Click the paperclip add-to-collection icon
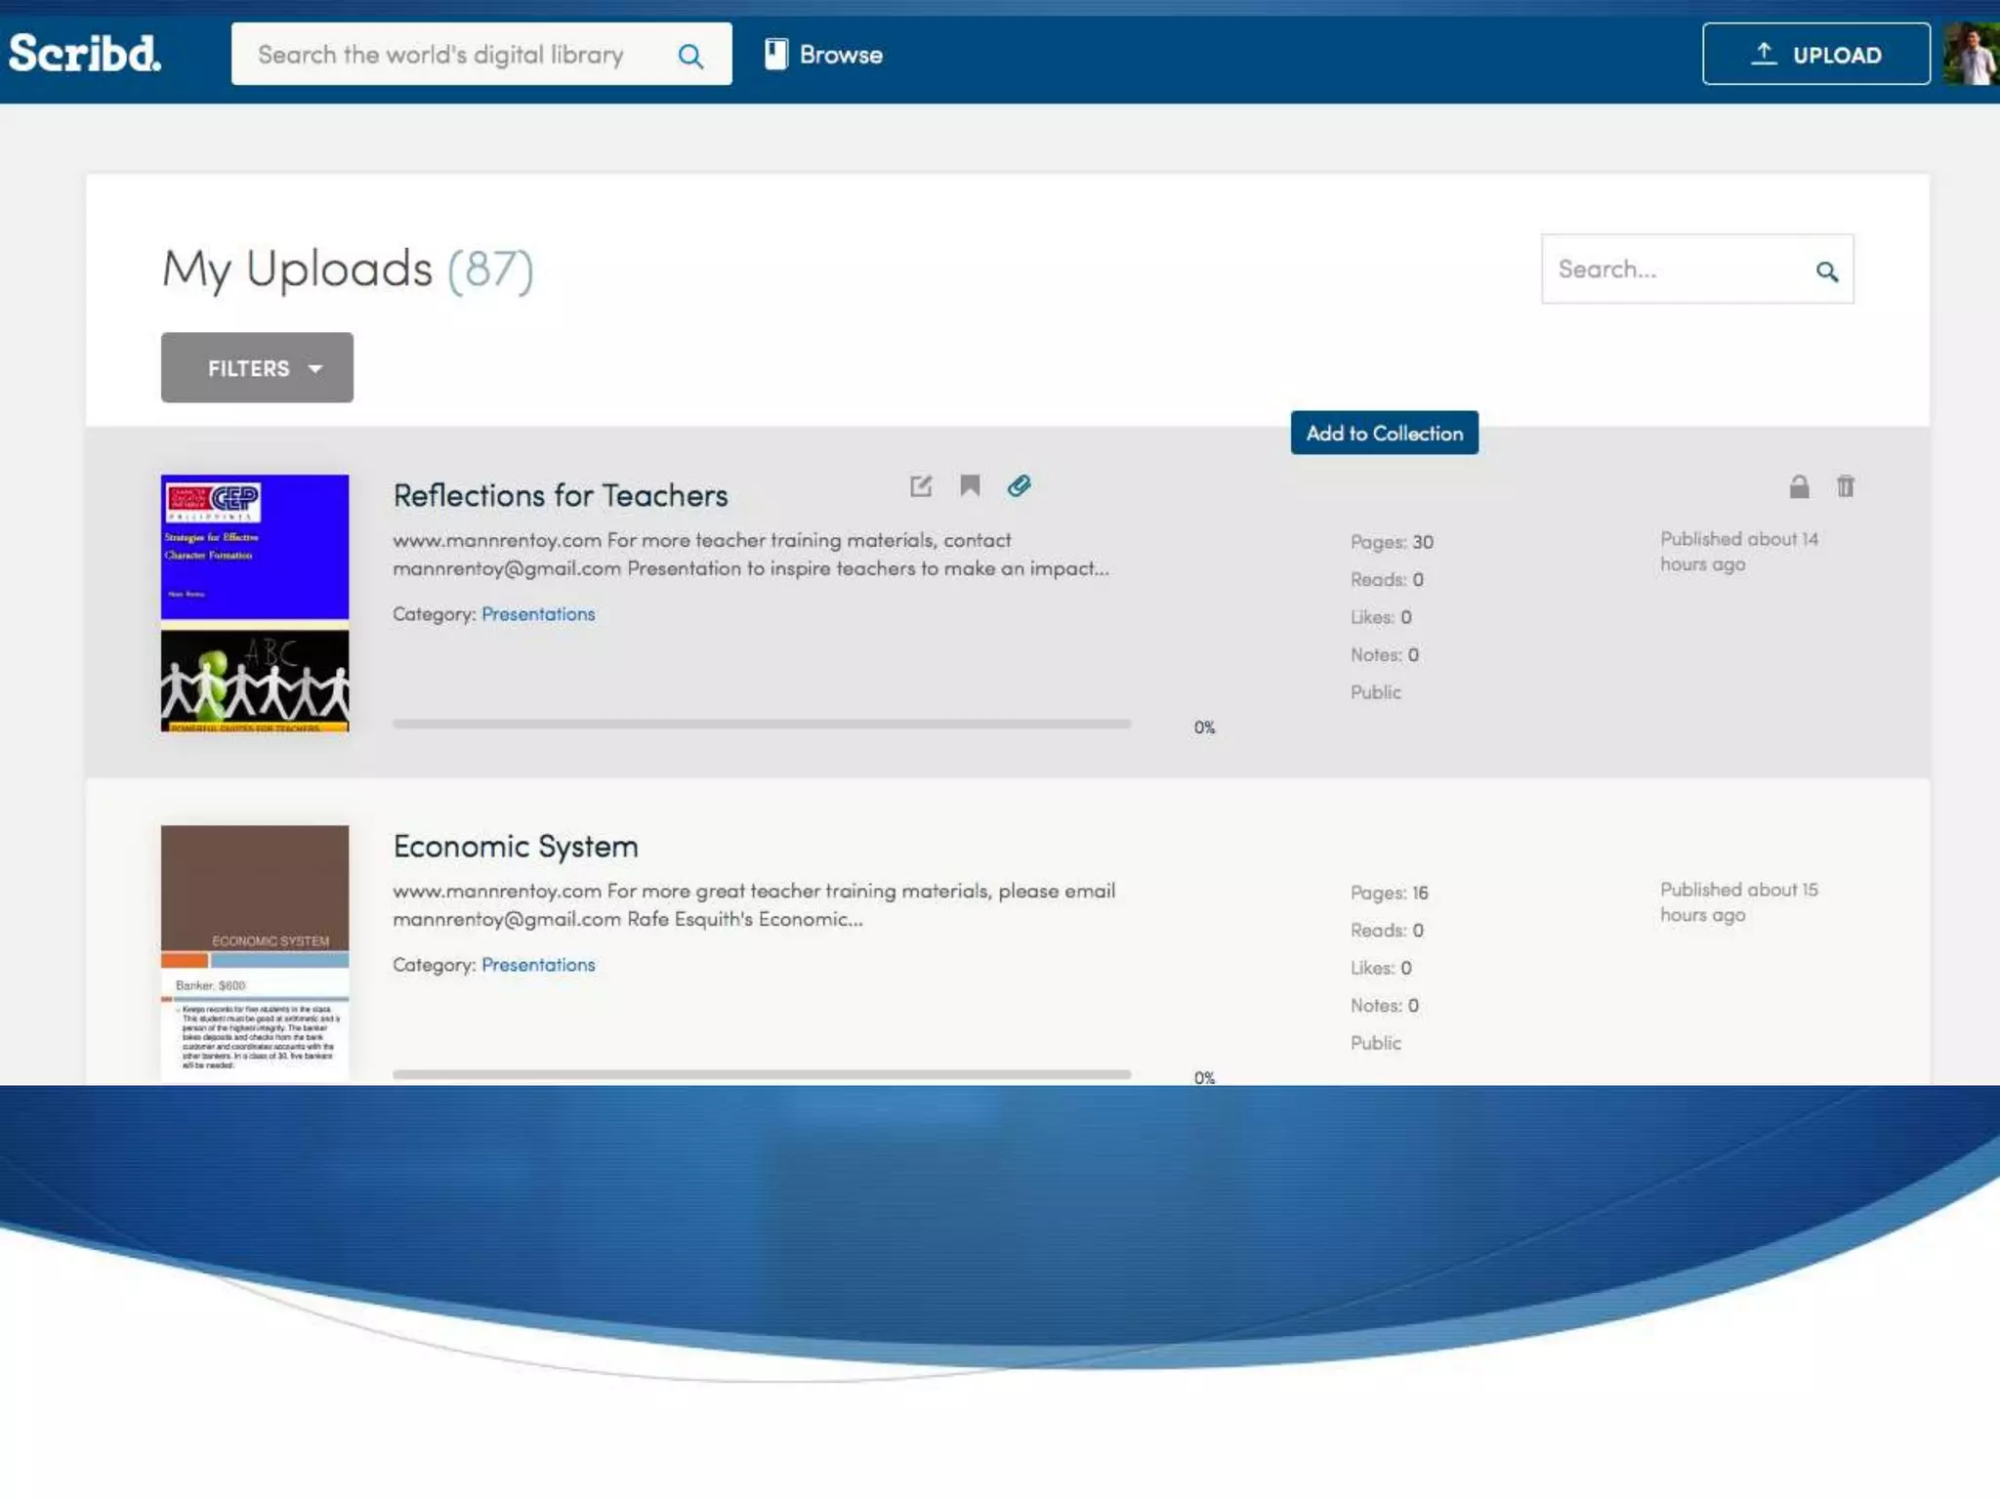 pos(1019,486)
